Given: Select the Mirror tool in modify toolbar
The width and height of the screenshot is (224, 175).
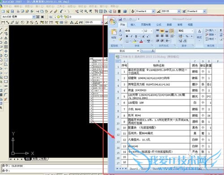Looking at the screenshot, I should coord(6,38).
